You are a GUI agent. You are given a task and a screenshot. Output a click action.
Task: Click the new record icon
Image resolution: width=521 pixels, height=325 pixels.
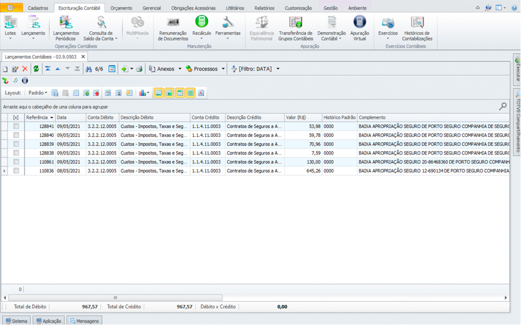5,69
